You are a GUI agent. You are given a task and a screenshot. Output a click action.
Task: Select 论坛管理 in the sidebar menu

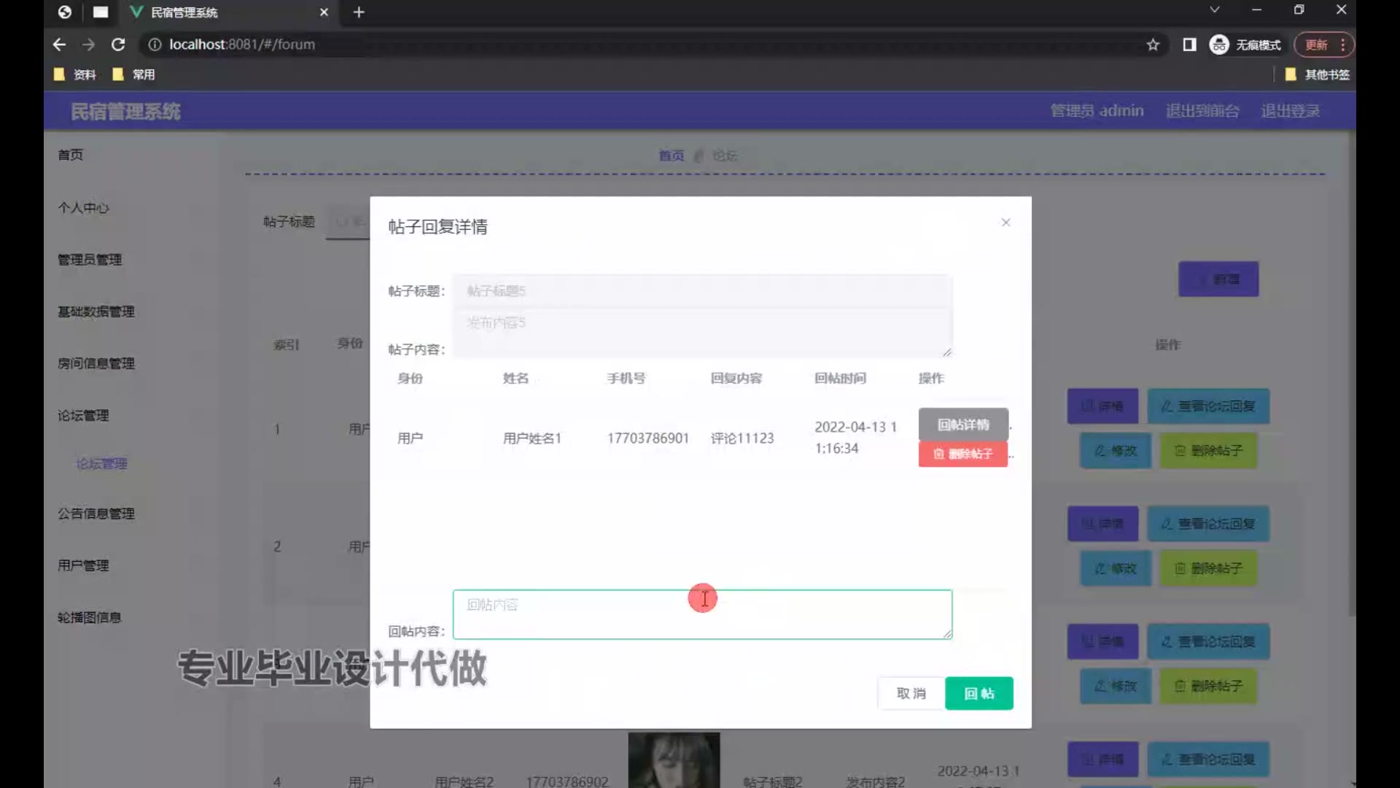[x=83, y=415]
